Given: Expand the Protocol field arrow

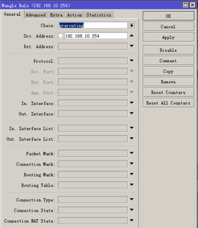Looking at the screenshot, I should click(x=132, y=60).
